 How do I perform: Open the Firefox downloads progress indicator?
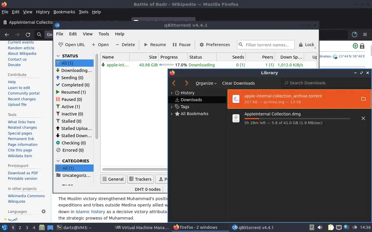pyautogui.click(x=355, y=35)
